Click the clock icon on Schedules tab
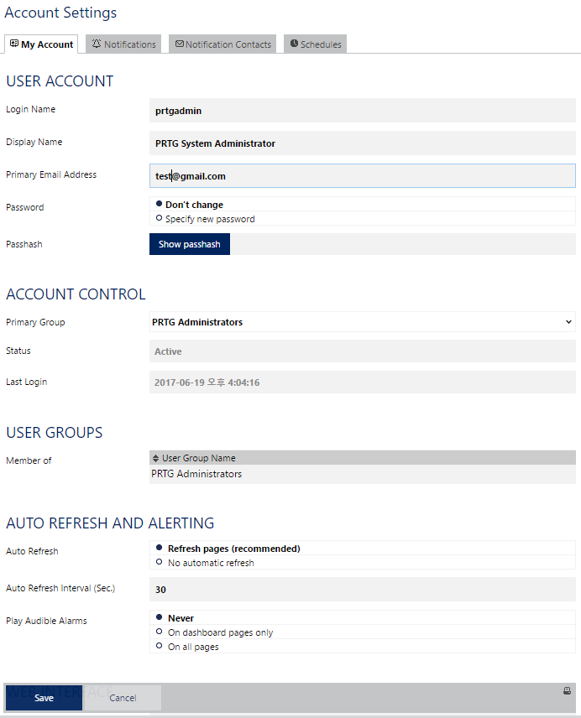The width and height of the screenshot is (581, 718). coord(293,44)
